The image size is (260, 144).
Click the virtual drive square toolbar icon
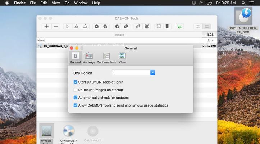(159, 26)
